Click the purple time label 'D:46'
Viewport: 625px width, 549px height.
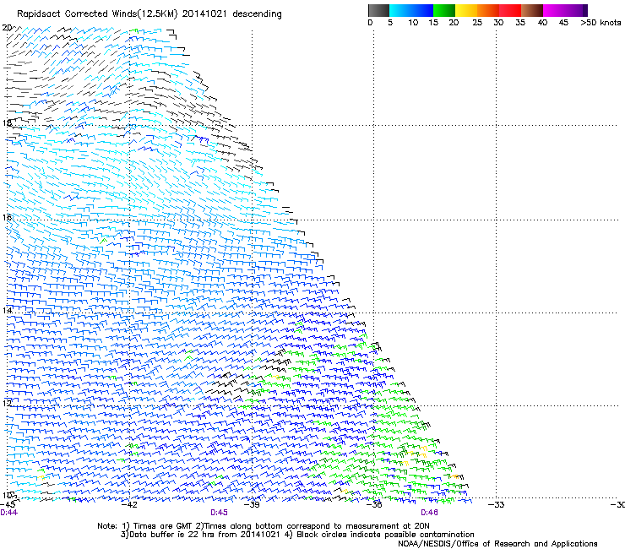tap(429, 513)
